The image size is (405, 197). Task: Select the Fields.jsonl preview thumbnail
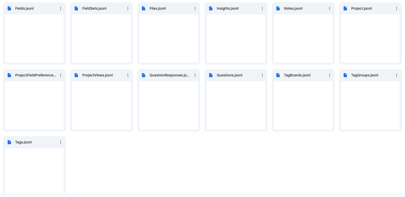coord(34,39)
